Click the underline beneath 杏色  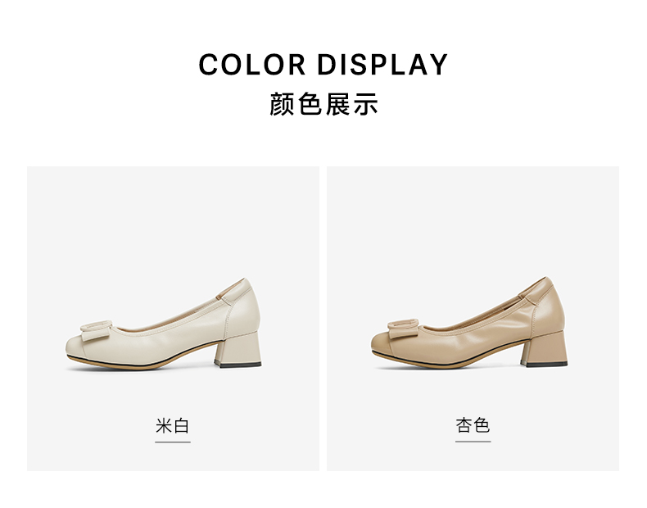473,441
